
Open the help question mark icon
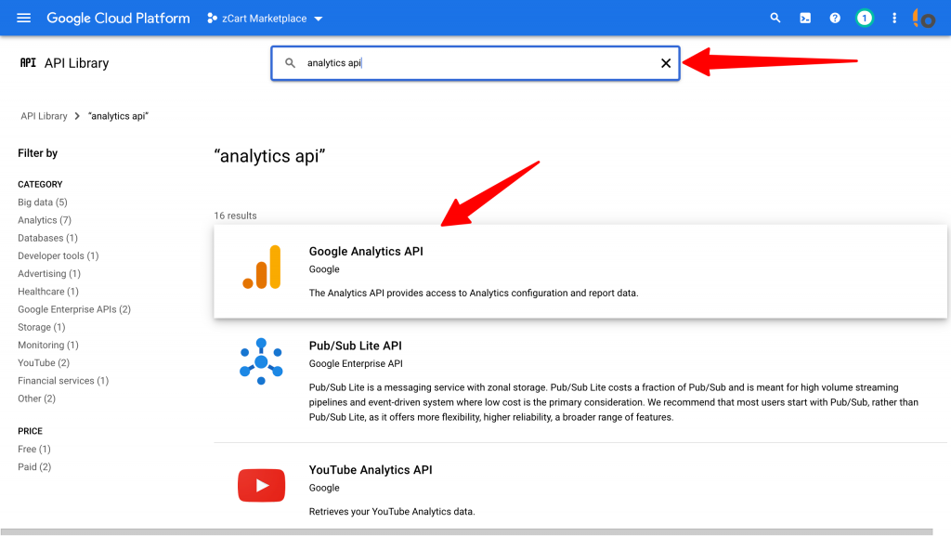pyautogui.click(x=835, y=19)
